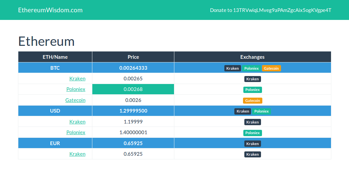
Task: Click the Kraken badge in USD header row
Action: click(243, 111)
